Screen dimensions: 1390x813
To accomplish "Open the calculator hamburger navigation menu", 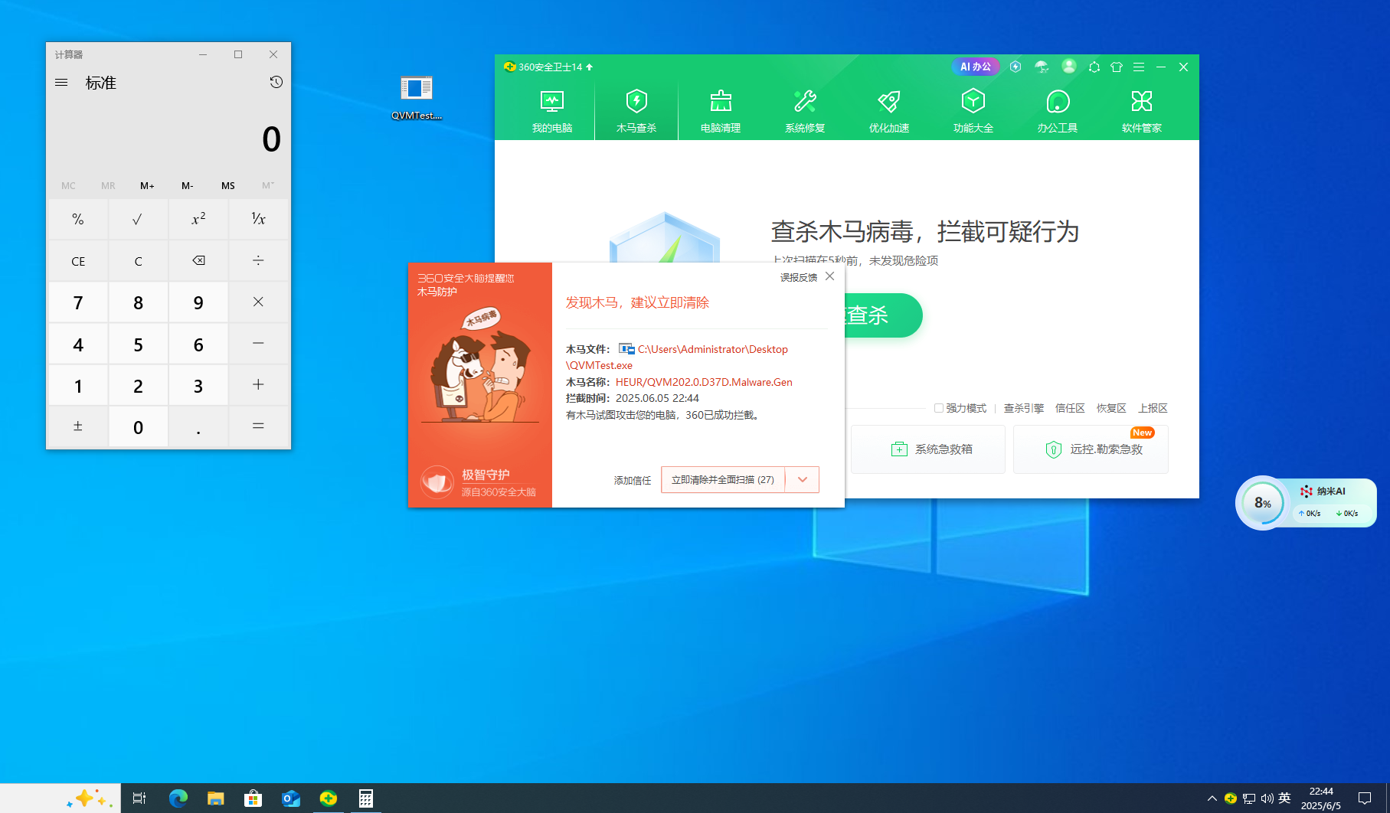I will click(62, 83).
